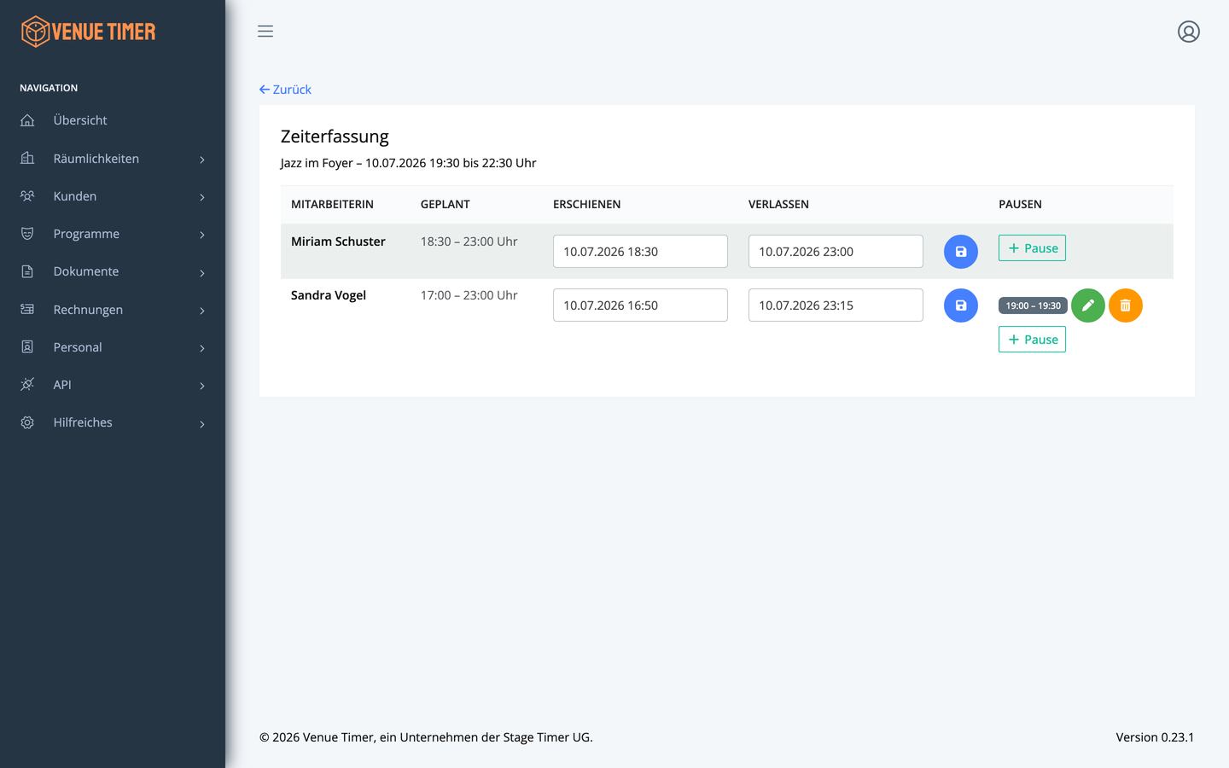Image resolution: width=1229 pixels, height=768 pixels.
Task: Click the Räumlichkeiten building icon
Action: pos(27,159)
